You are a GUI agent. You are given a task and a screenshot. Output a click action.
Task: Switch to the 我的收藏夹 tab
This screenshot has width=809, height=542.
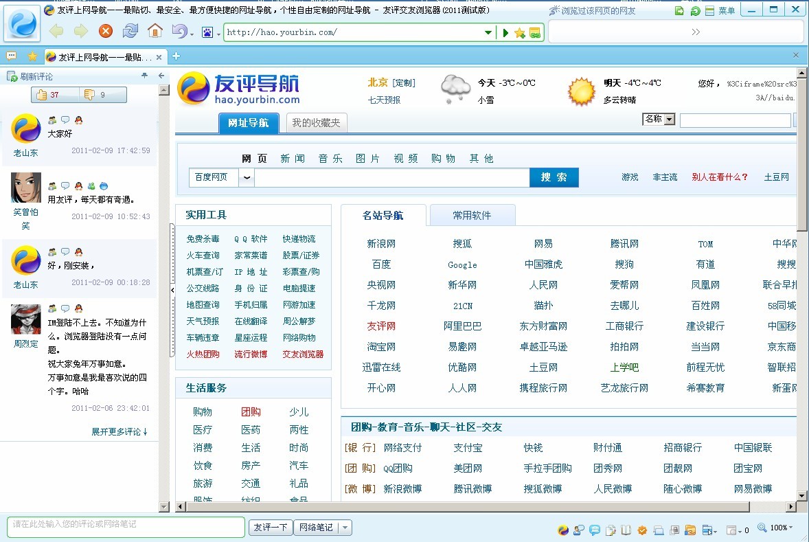(x=317, y=123)
